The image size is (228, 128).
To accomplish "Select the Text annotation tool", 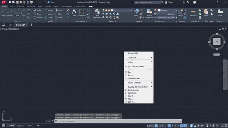I will (x=74, y=12).
